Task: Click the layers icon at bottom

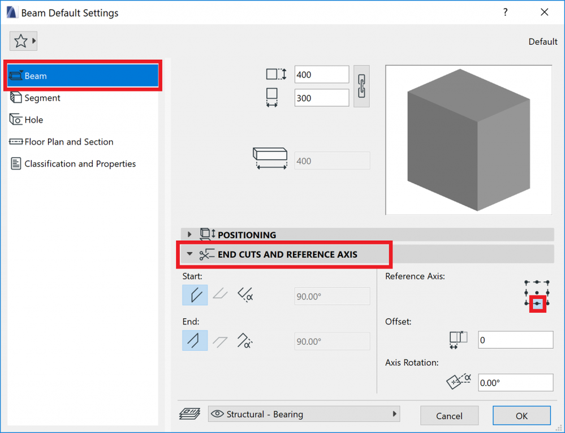Action: [x=190, y=414]
